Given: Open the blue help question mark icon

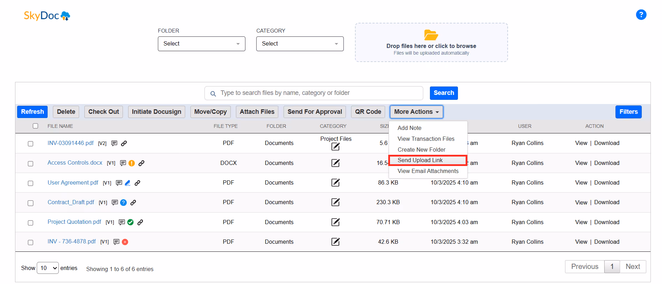Looking at the screenshot, I should (641, 15).
